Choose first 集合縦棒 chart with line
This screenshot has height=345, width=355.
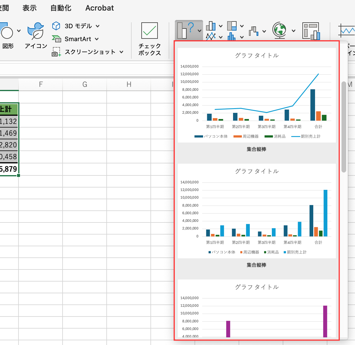click(257, 100)
